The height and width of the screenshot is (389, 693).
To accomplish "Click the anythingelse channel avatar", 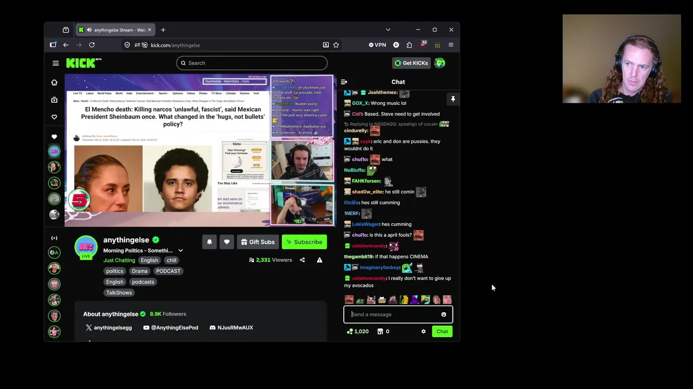I will click(x=86, y=246).
